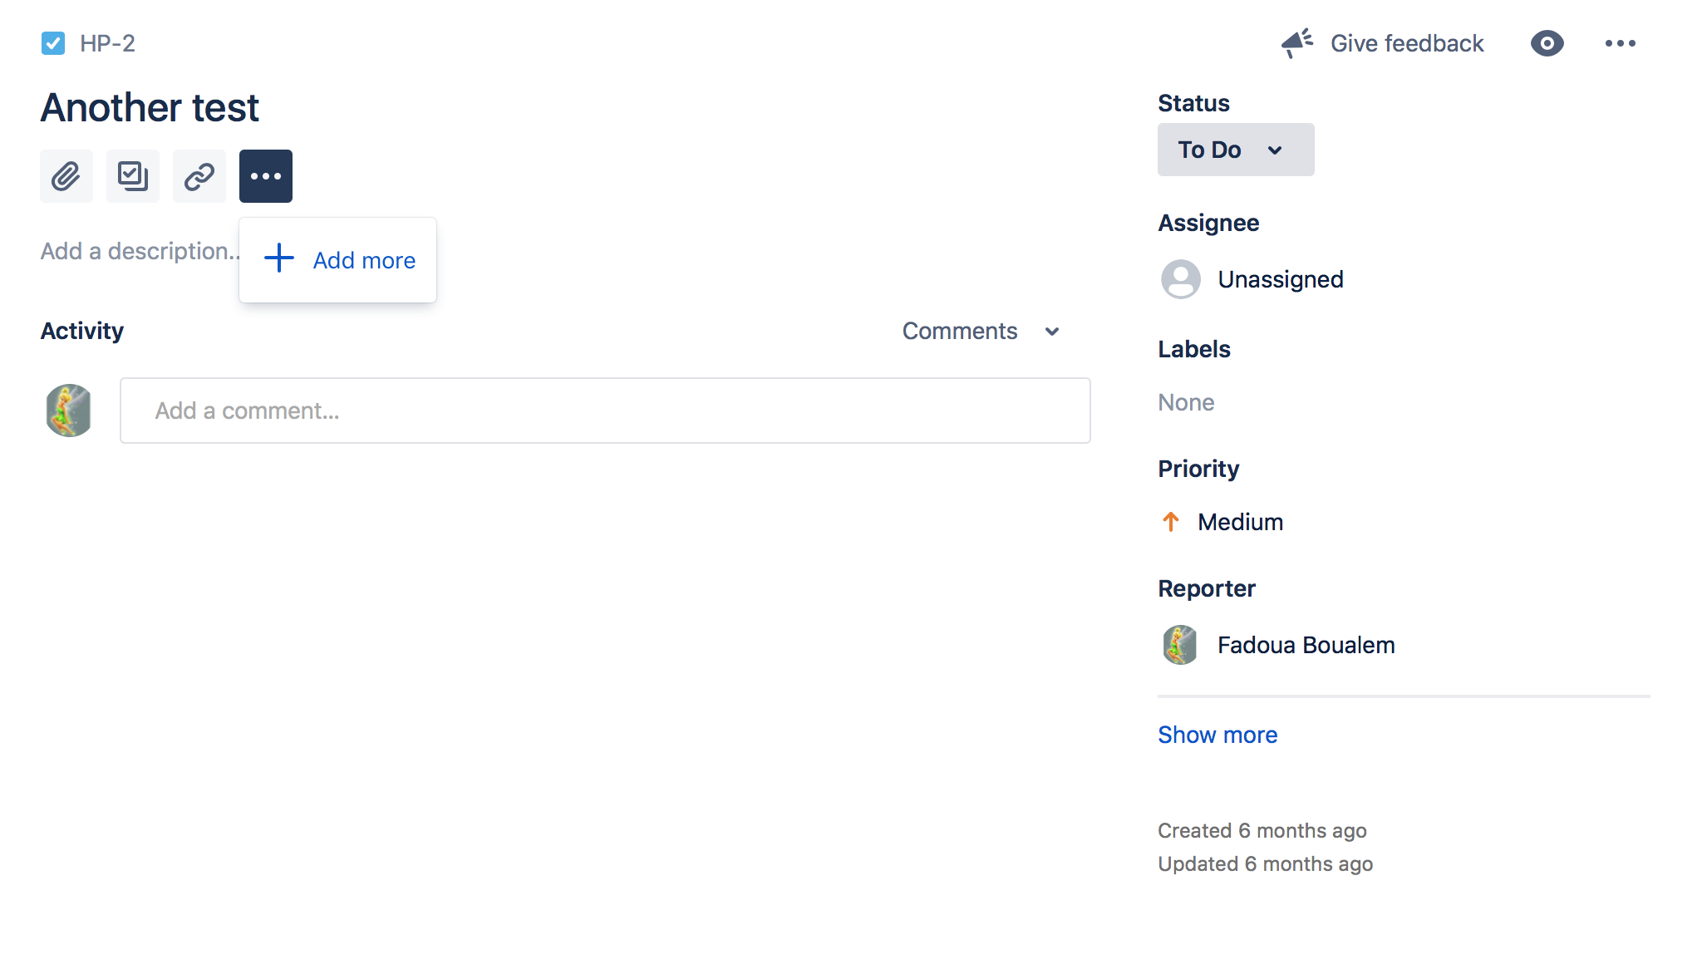Viewport: 1702px width, 959px height.
Task: Watch this issue using the eye icon
Action: point(1547,43)
